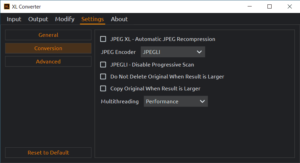Image resolution: width=300 pixels, height=163 pixels.
Task: Select the General settings category
Action: (x=48, y=35)
